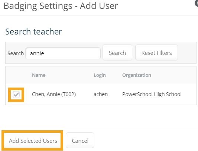Add Selected Users to badging

click(x=32, y=140)
